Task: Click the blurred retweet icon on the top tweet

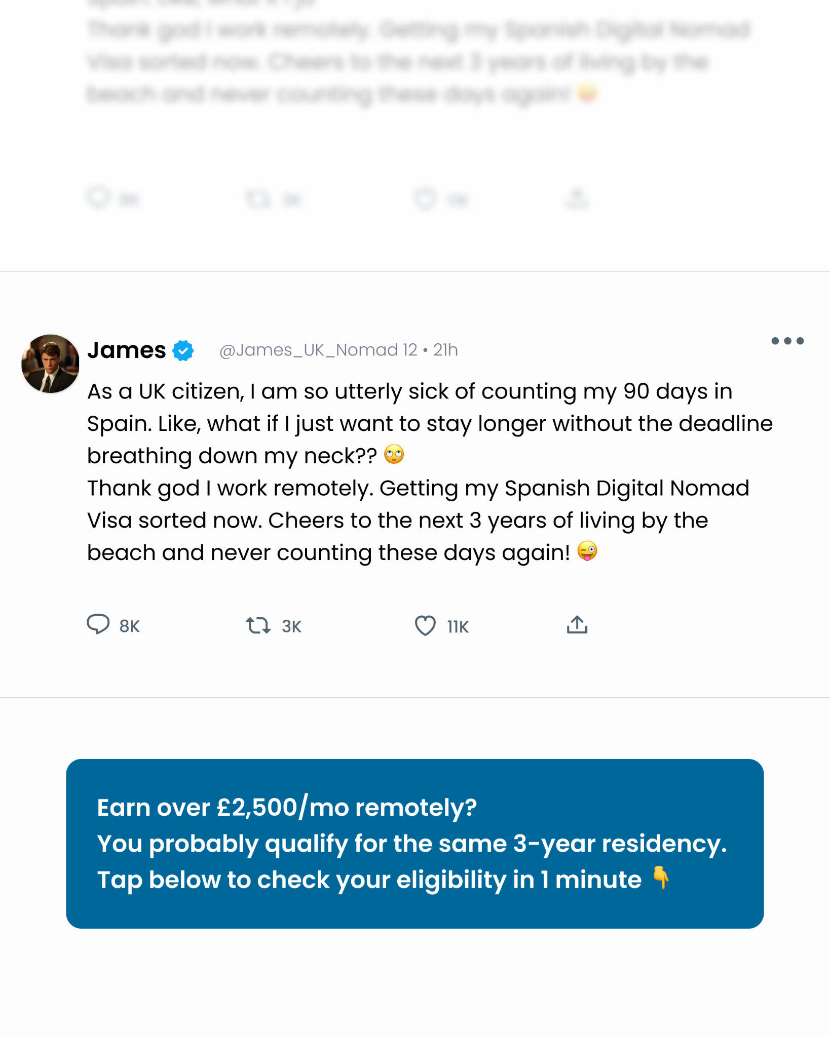Action: (258, 199)
